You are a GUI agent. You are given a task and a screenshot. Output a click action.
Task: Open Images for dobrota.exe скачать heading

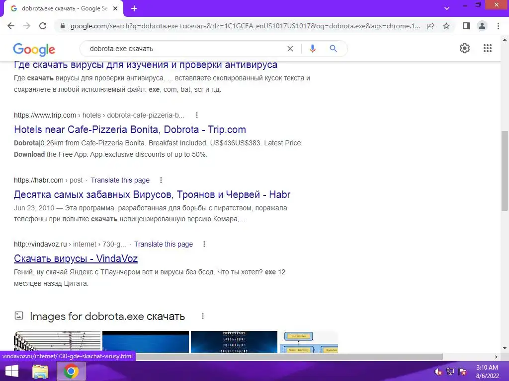click(x=107, y=316)
